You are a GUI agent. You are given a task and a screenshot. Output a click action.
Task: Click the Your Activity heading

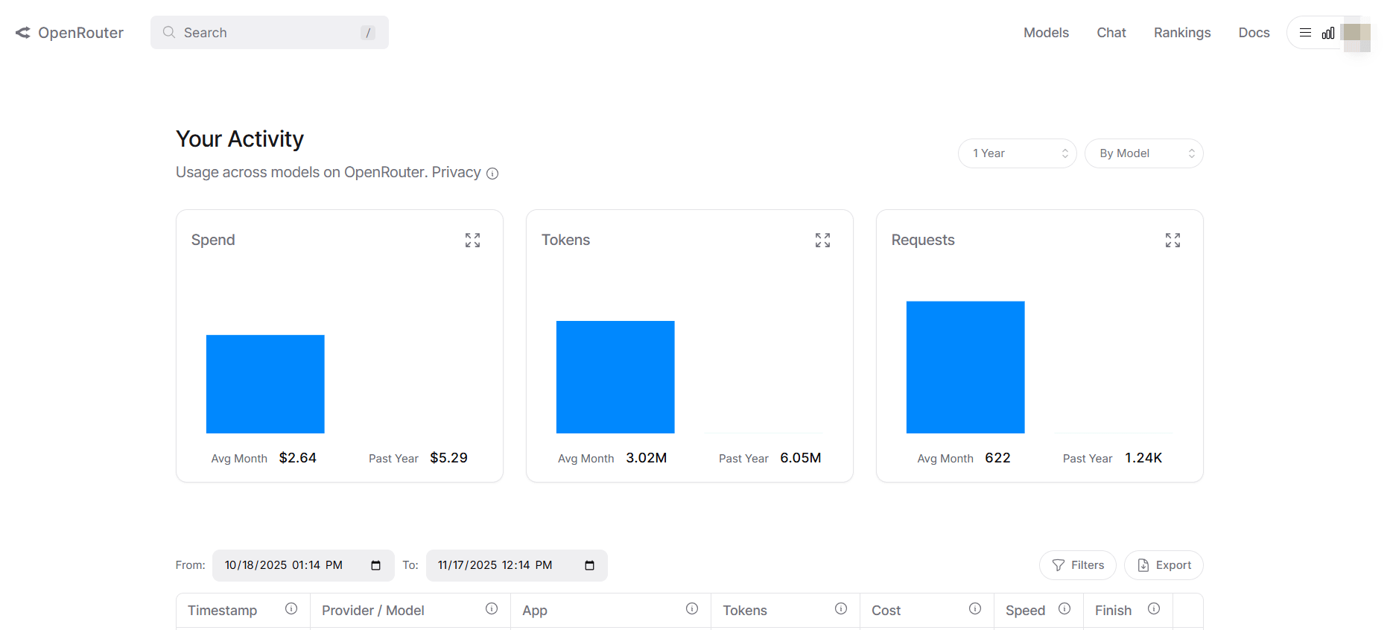pyautogui.click(x=240, y=139)
